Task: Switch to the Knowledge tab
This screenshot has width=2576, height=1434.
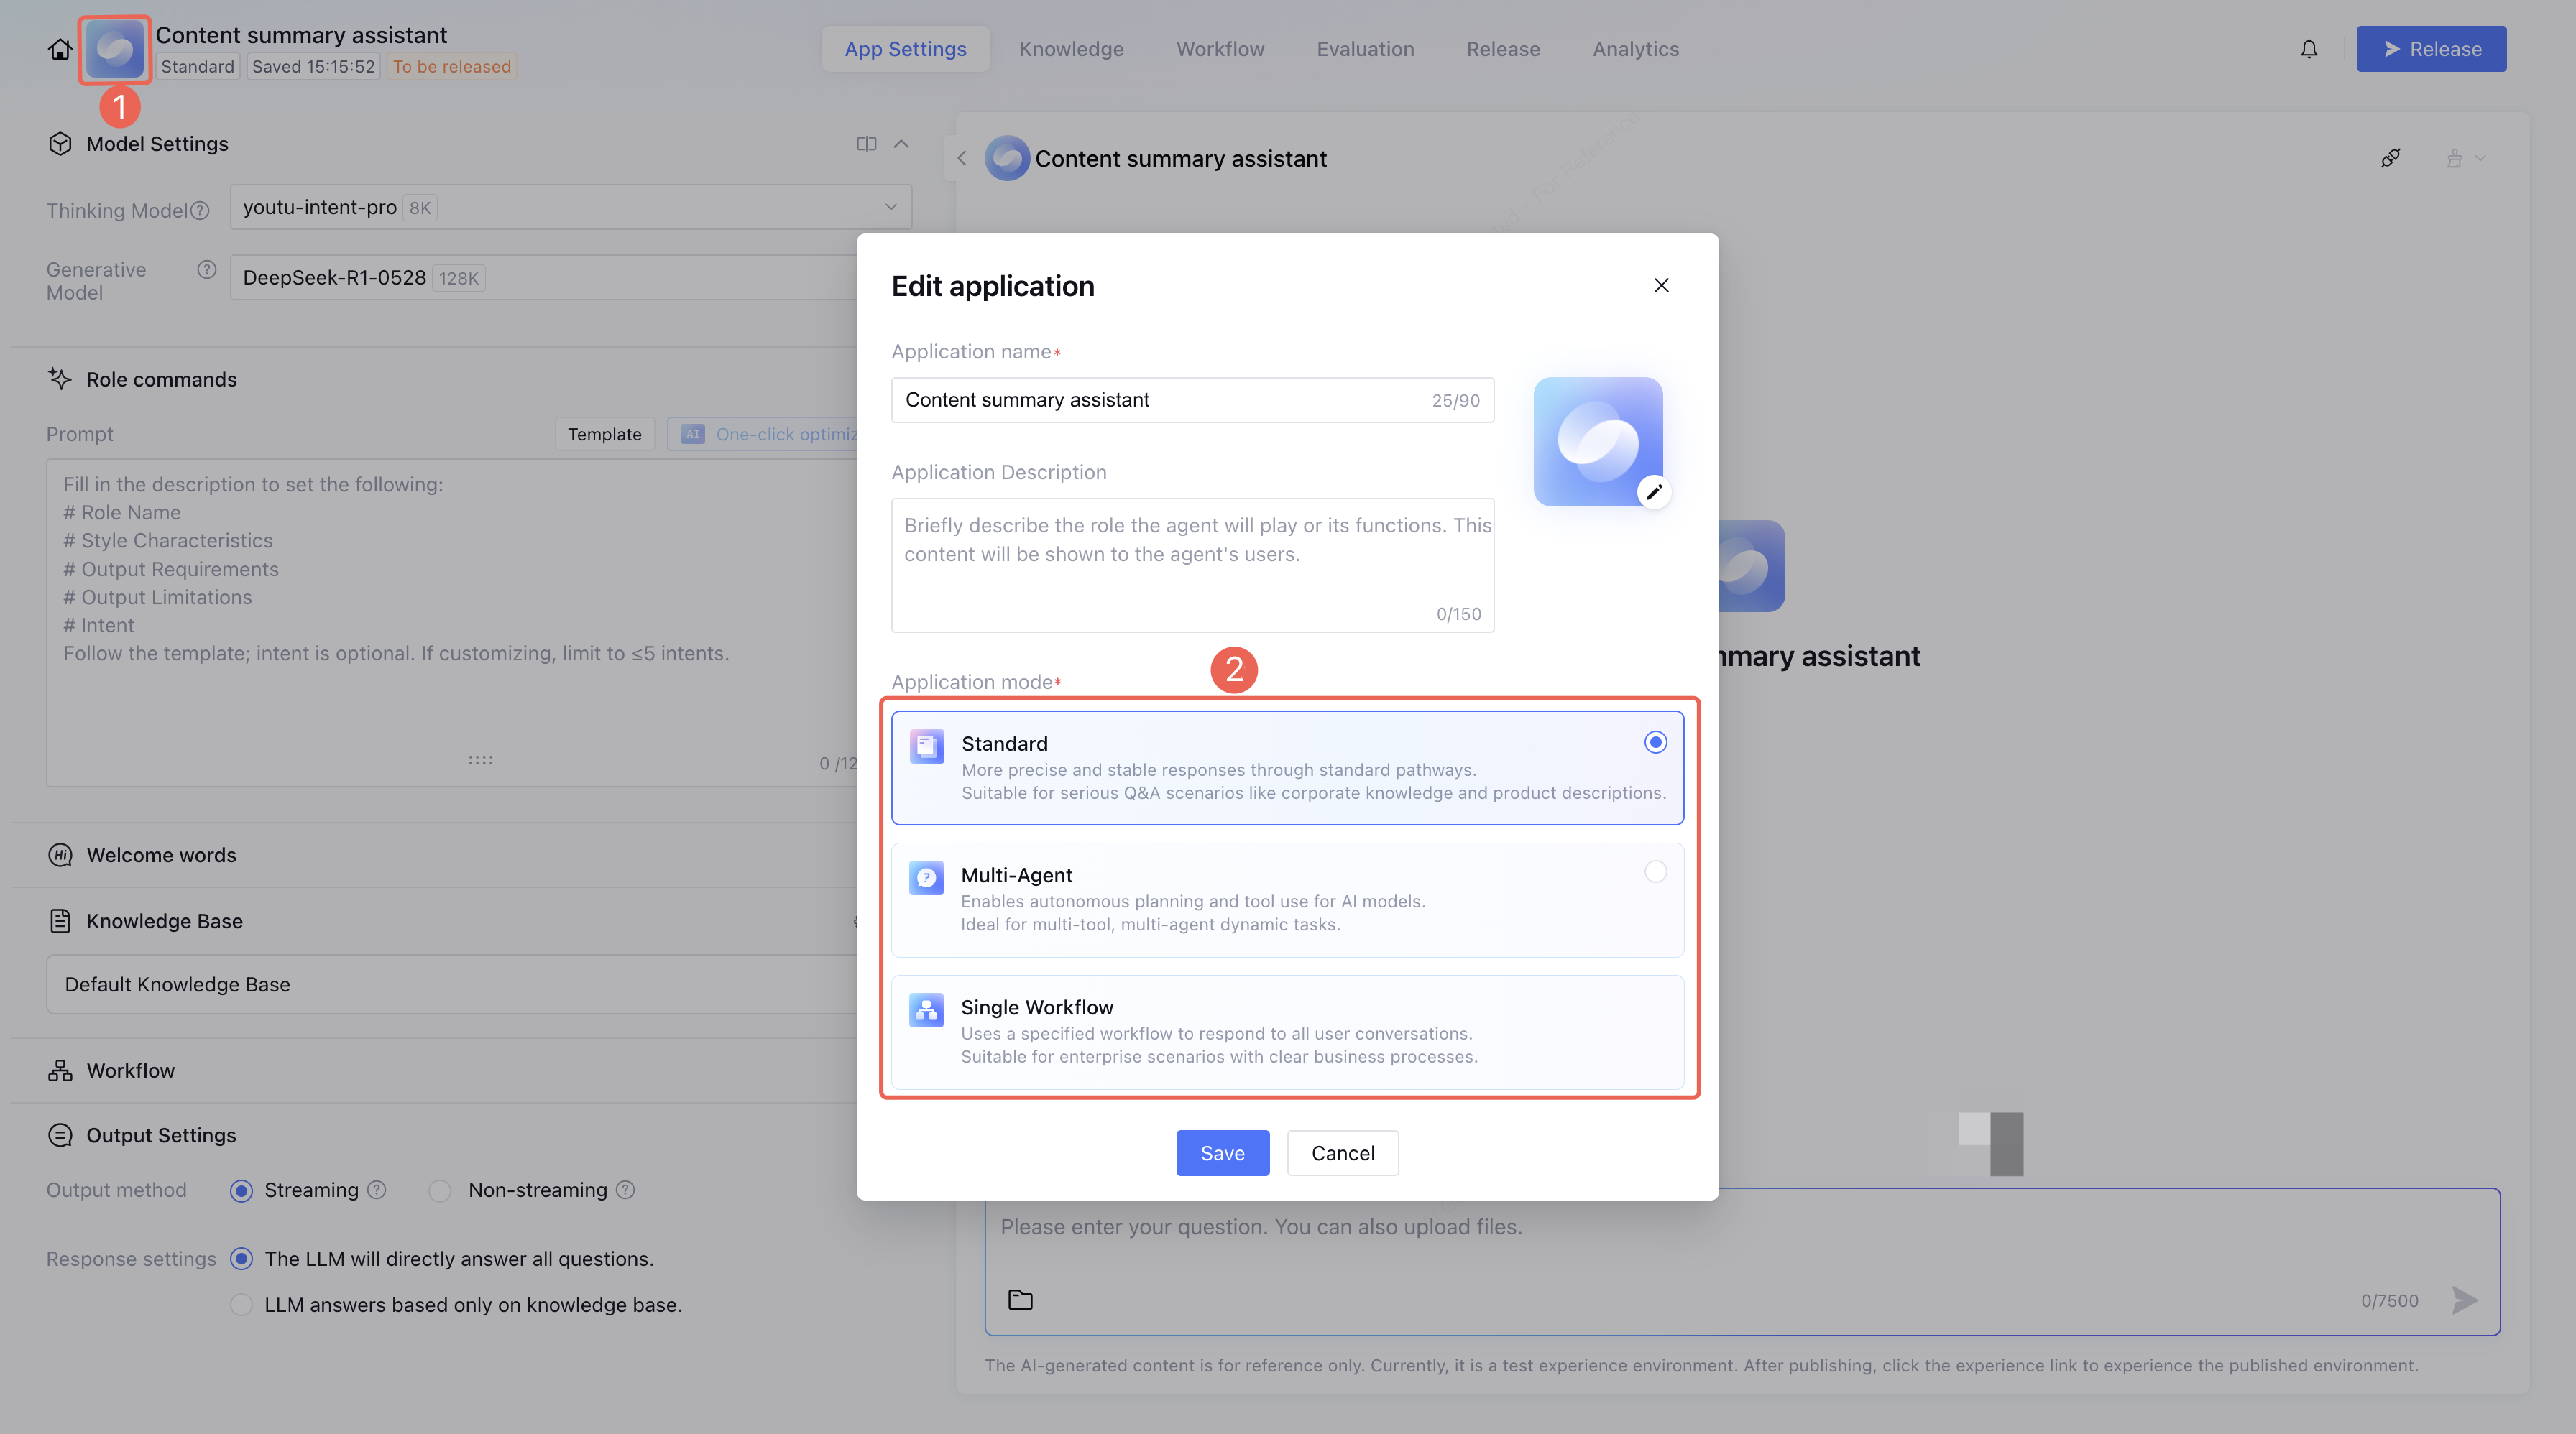Action: (x=1071, y=49)
